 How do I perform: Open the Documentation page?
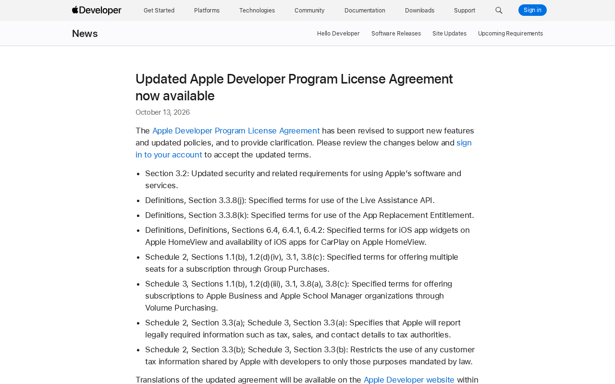[x=365, y=11]
